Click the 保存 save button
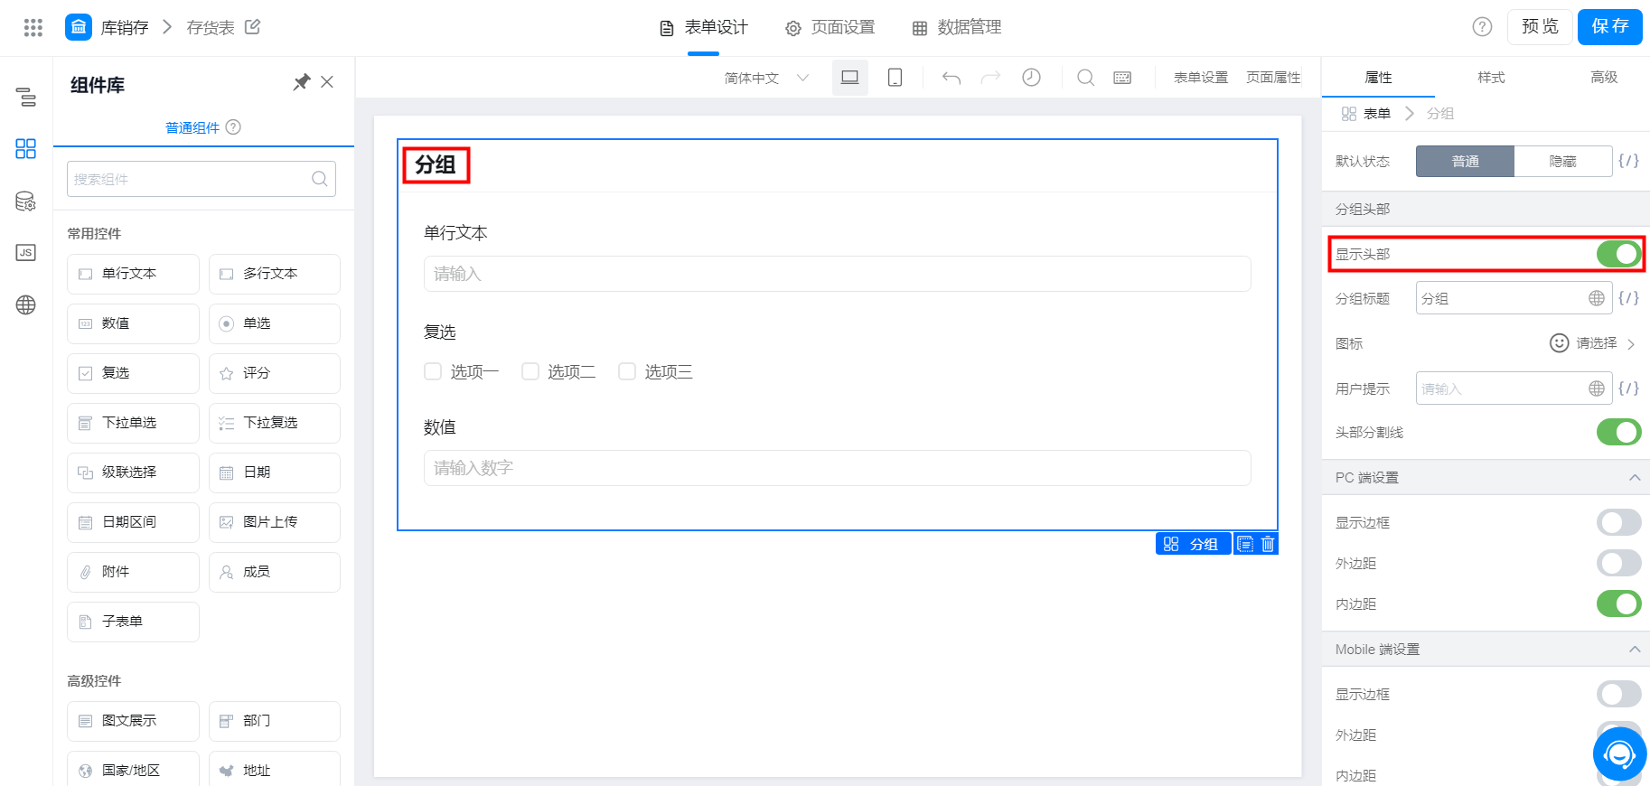 coord(1610,27)
